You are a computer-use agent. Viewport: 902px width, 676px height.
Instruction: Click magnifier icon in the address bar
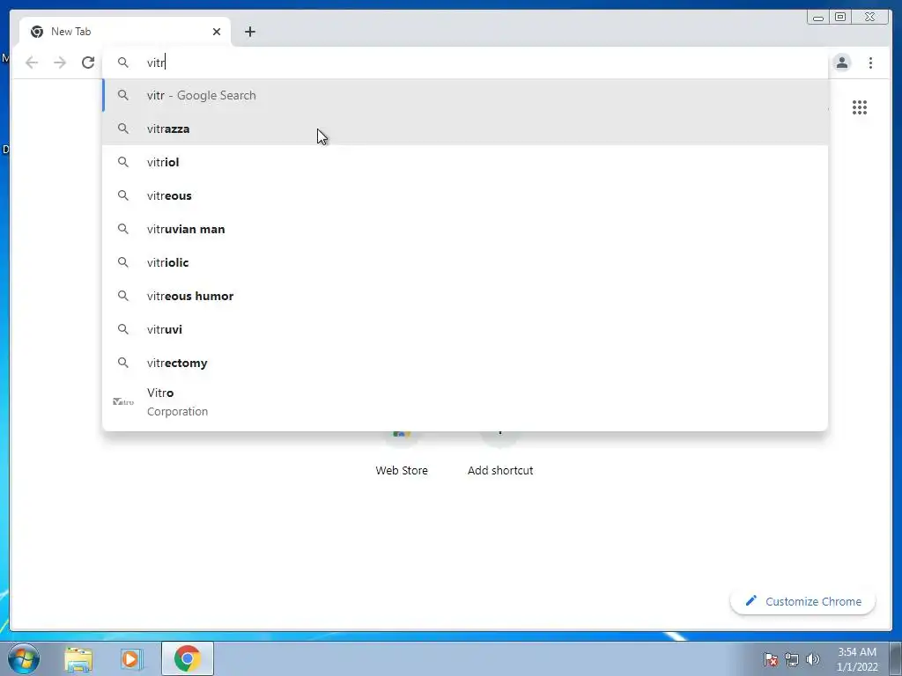pyautogui.click(x=123, y=62)
